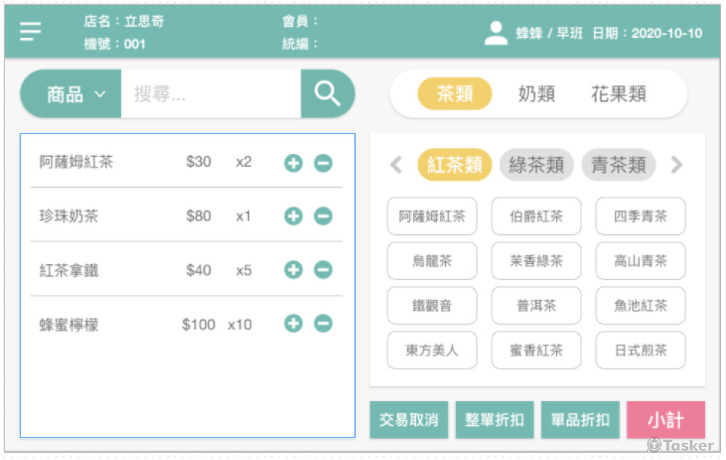Show previous subcategories with left chevron

point(396,165)
